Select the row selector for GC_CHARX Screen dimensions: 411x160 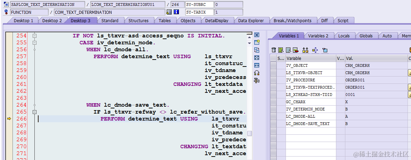pos(273,102)
